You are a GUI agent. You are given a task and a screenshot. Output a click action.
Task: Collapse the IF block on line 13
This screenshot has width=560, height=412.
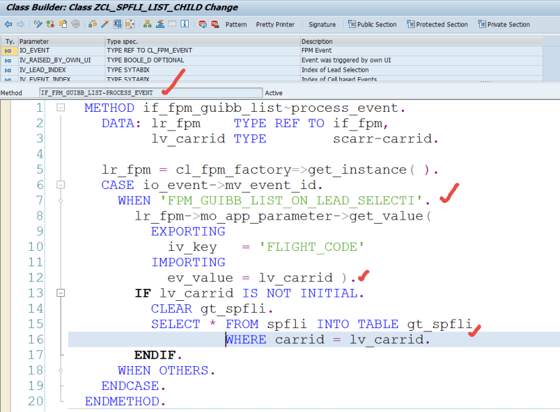pyautogui.click(x=61, y=293)
